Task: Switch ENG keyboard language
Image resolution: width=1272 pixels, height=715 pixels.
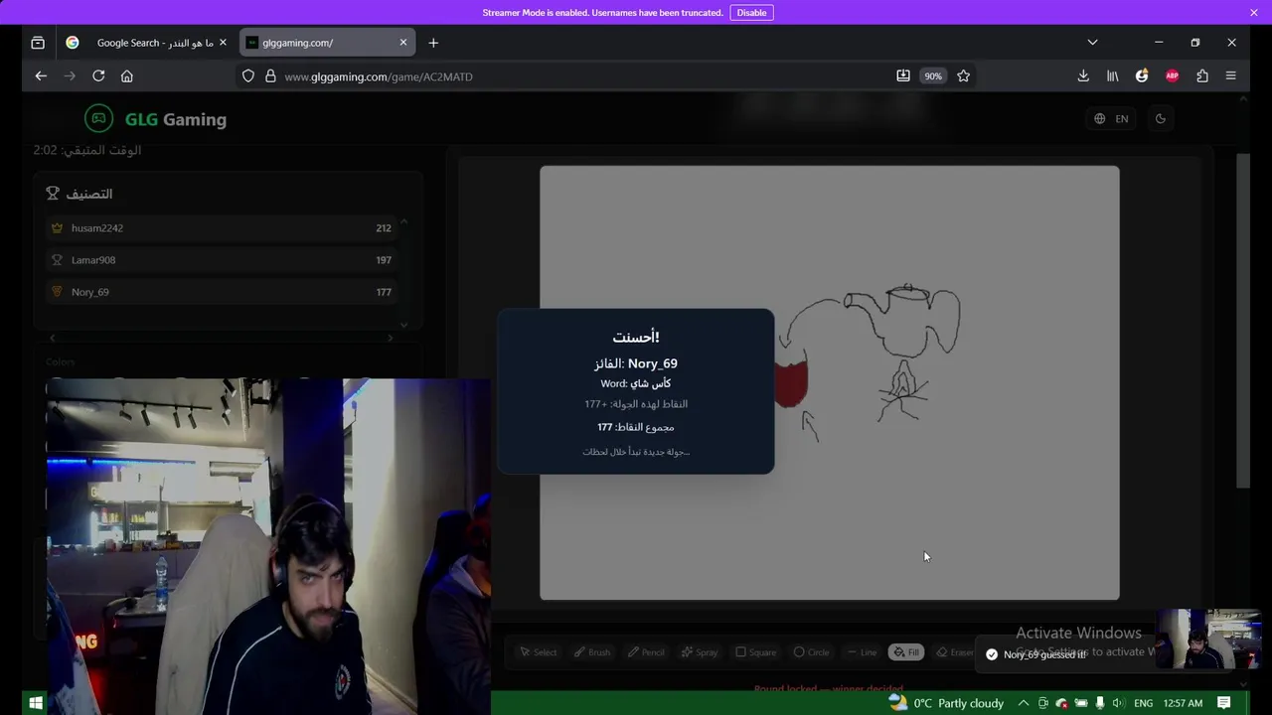Action: pos(1144,703)
